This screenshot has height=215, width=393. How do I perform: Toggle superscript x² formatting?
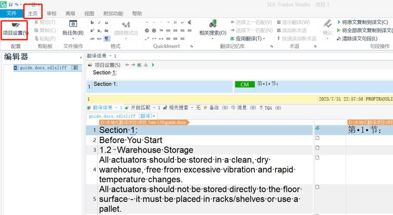(x=92, y=31)
